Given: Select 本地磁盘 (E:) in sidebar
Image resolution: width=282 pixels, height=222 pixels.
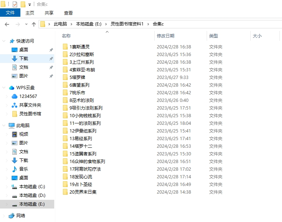Looking at the screenshot, I should click(x=32, y=204).
